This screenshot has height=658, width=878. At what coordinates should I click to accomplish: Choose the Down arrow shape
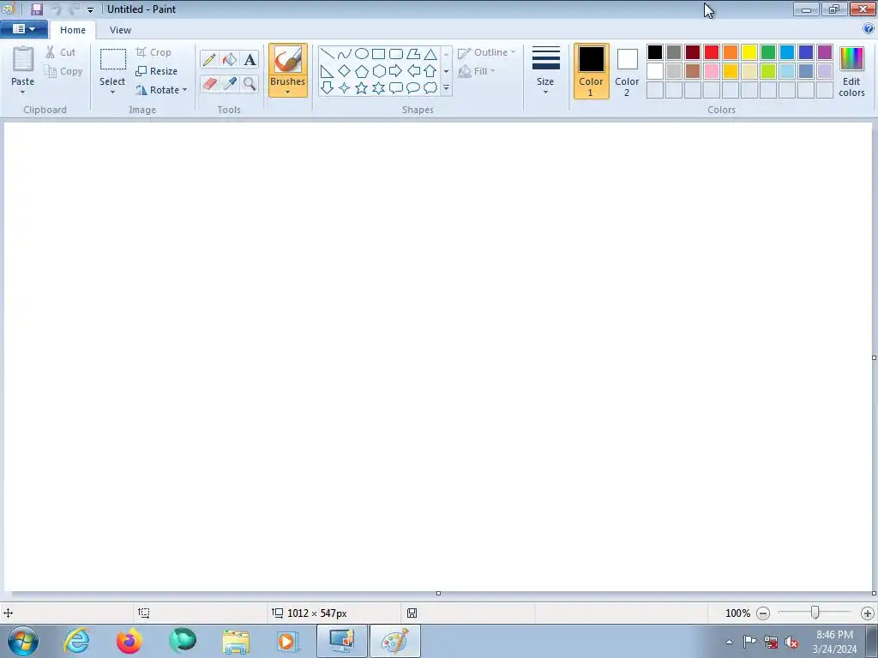[x=327, y=88]
